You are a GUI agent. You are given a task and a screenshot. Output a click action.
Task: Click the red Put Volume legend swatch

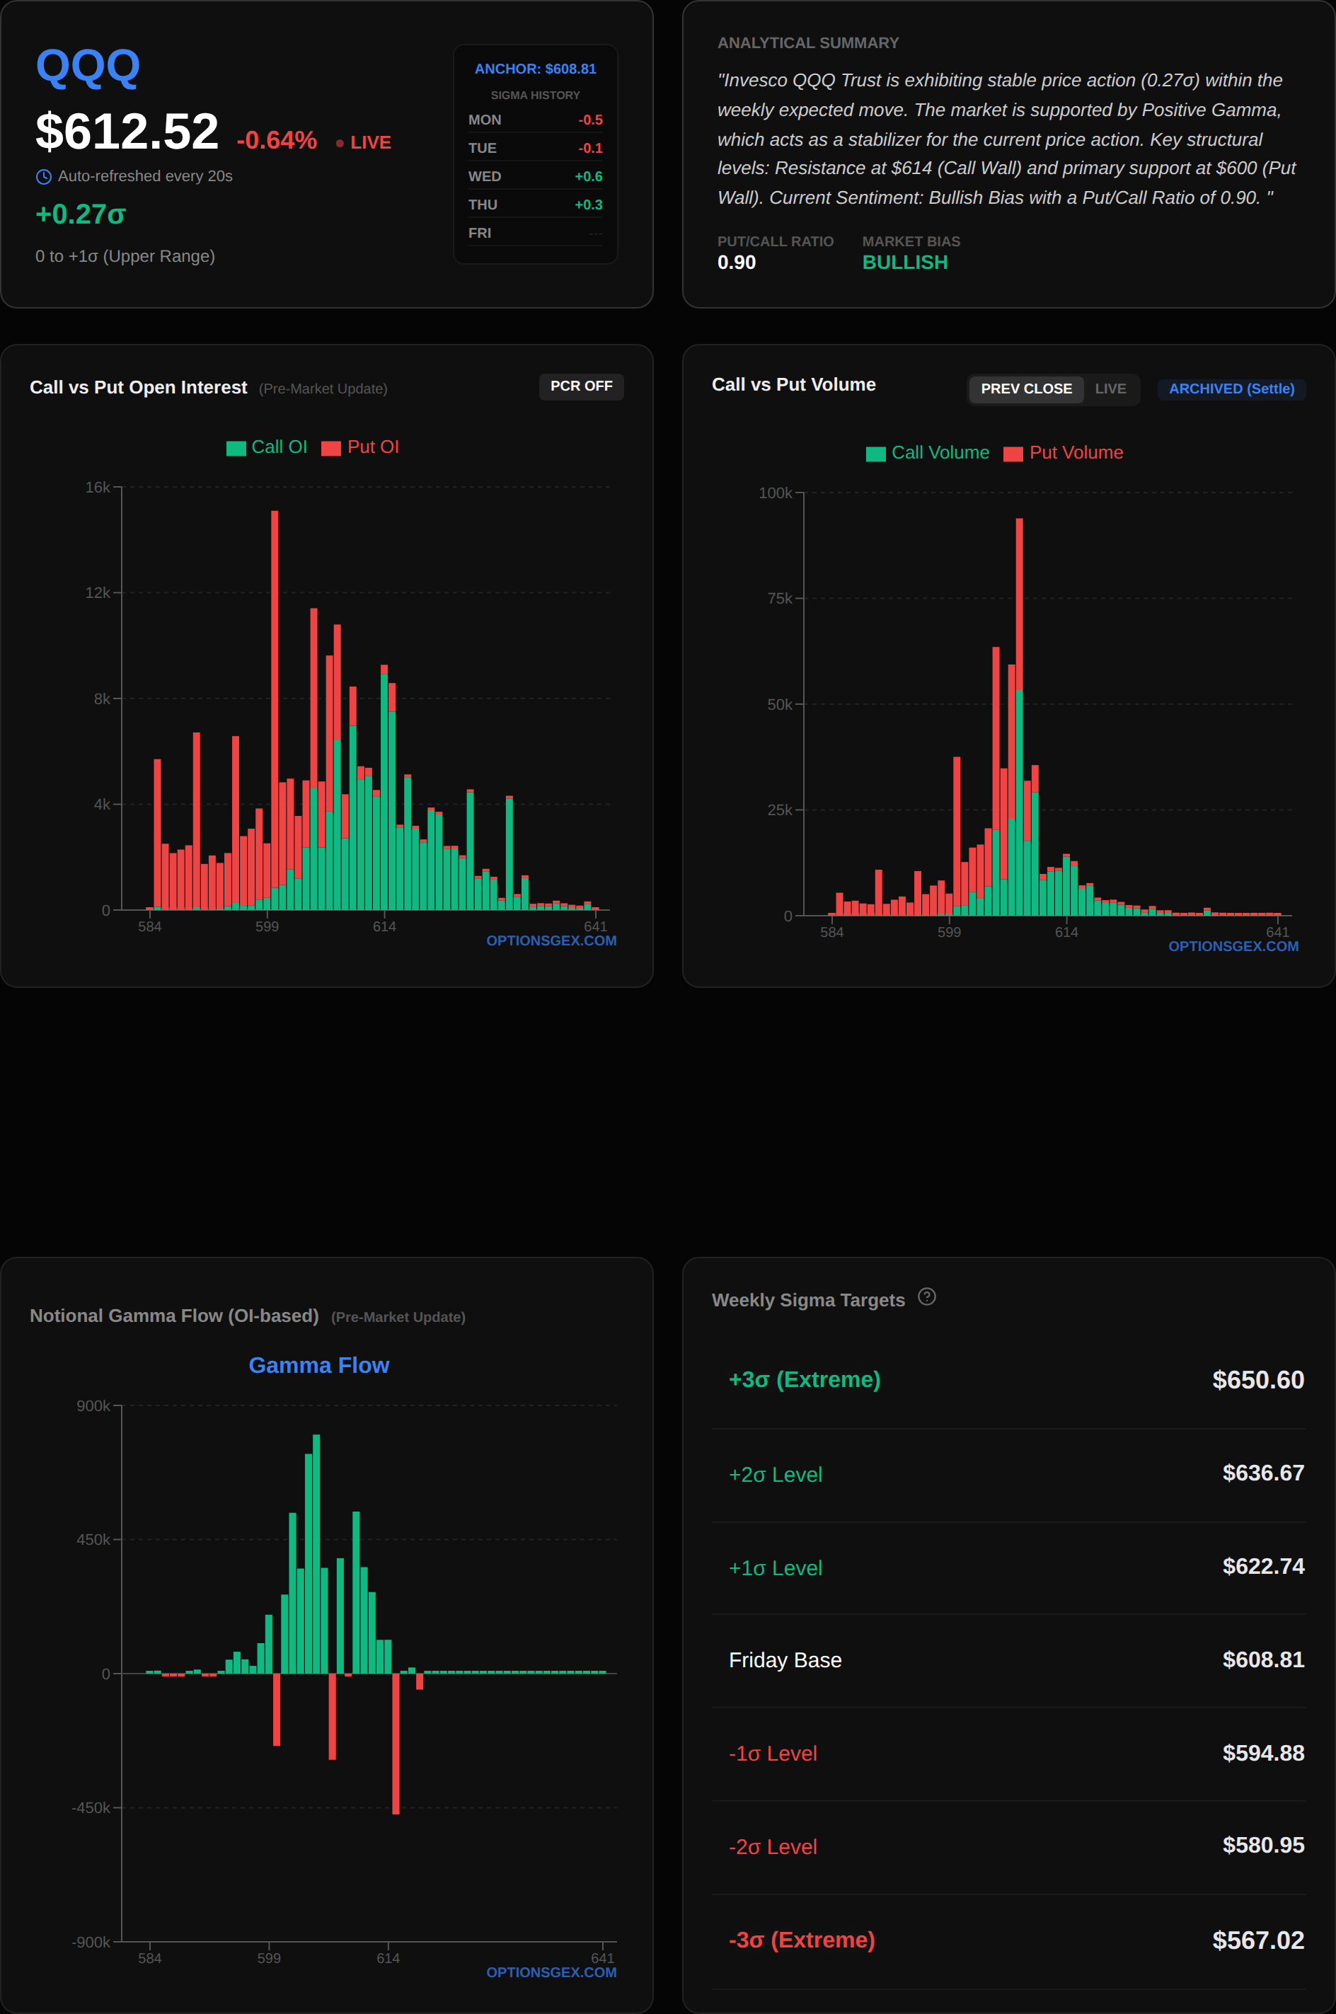pyautogui.click(x=1012, y=454)
